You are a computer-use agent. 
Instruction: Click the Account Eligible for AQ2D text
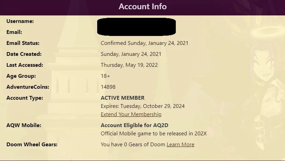pos(135,125)
